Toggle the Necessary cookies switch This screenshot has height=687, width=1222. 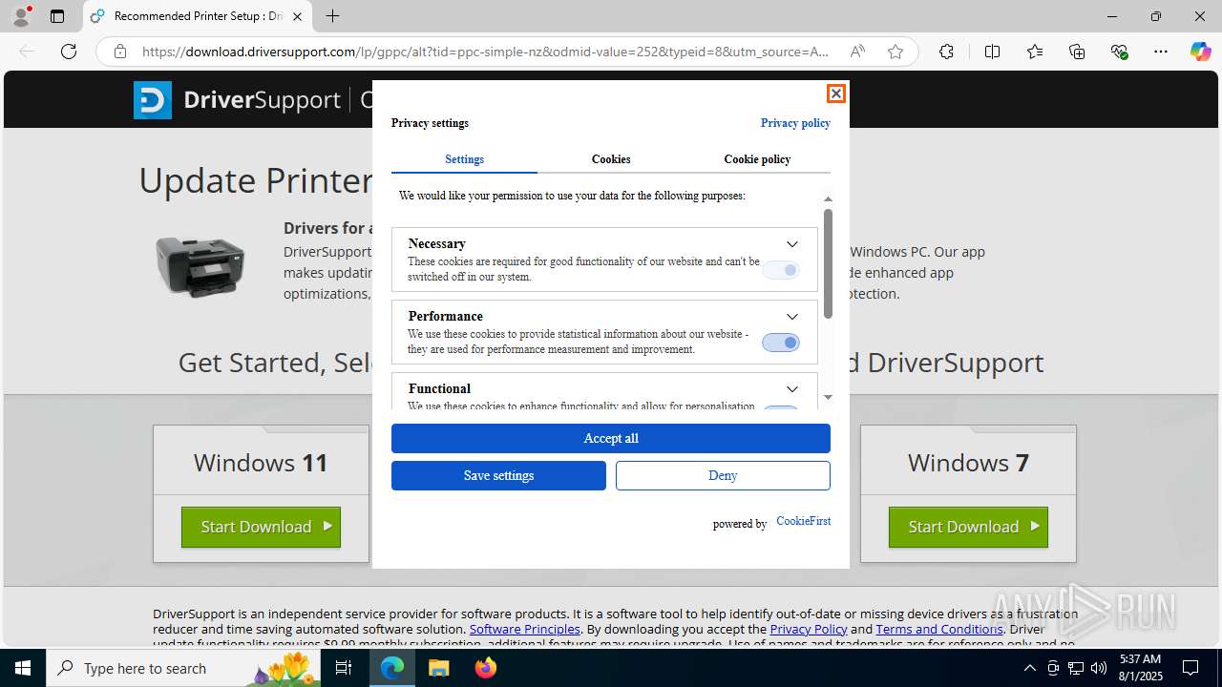781,270
